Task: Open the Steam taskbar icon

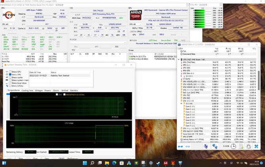Action: (158, 163)
